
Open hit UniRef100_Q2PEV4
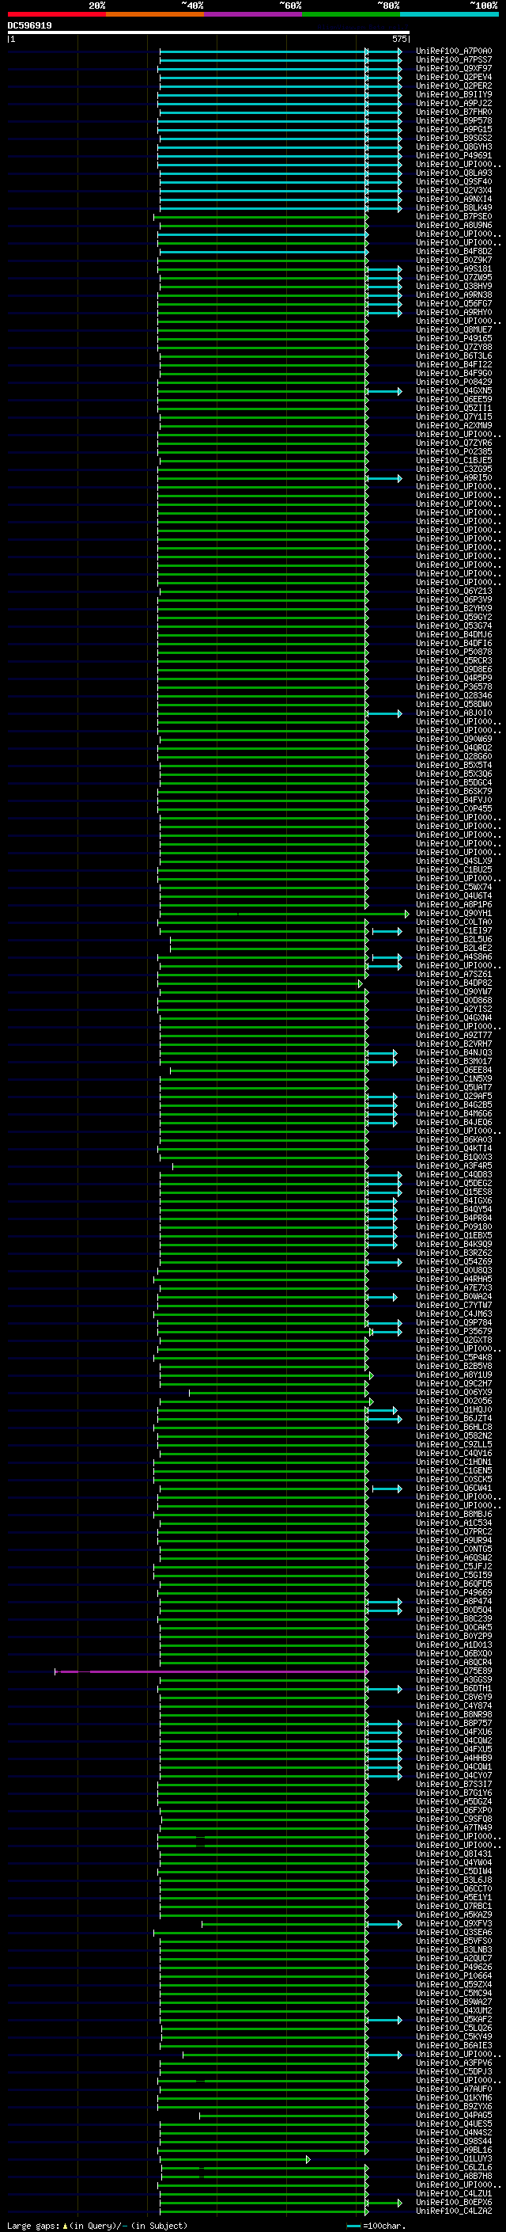[x=454, y=77]
